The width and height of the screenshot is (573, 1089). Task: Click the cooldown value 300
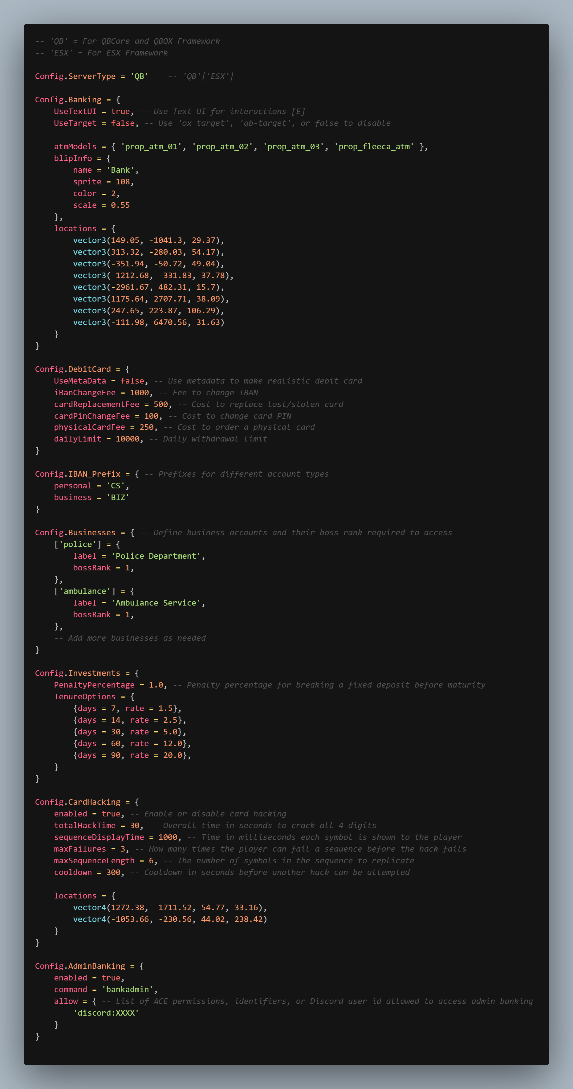click(x=113, y=872)
